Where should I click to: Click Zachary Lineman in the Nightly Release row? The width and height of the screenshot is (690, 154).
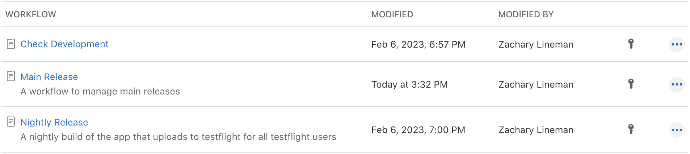pos(536,130)
